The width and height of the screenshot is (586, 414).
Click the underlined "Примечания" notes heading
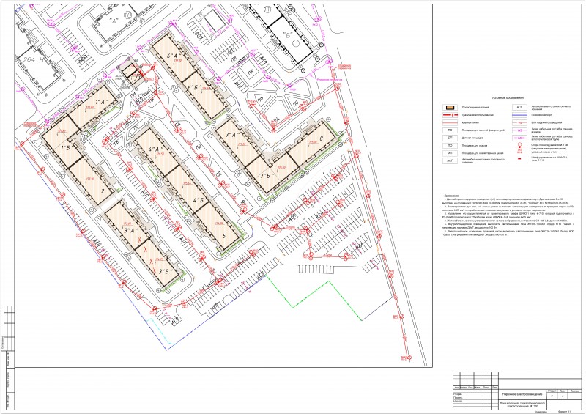tap(451, 196)
